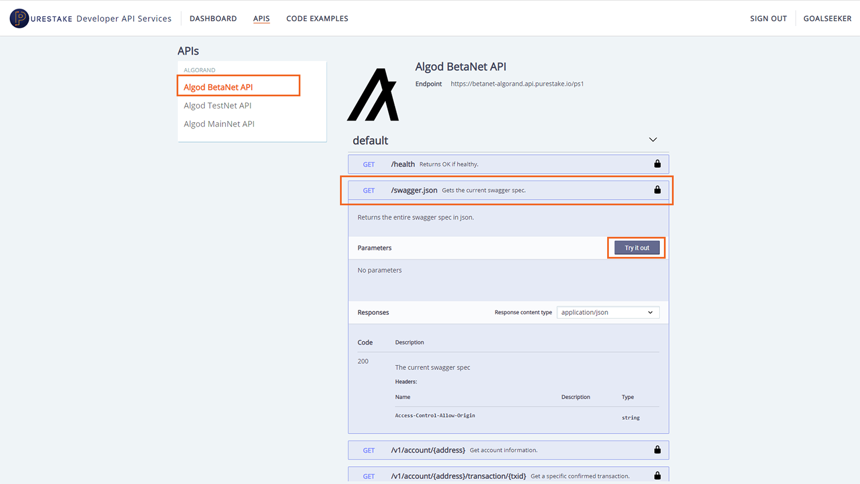This screenshot has width=860, height=484.
Task: Select Algod MainNet API from the sidebar
Action: pos(220,123)
